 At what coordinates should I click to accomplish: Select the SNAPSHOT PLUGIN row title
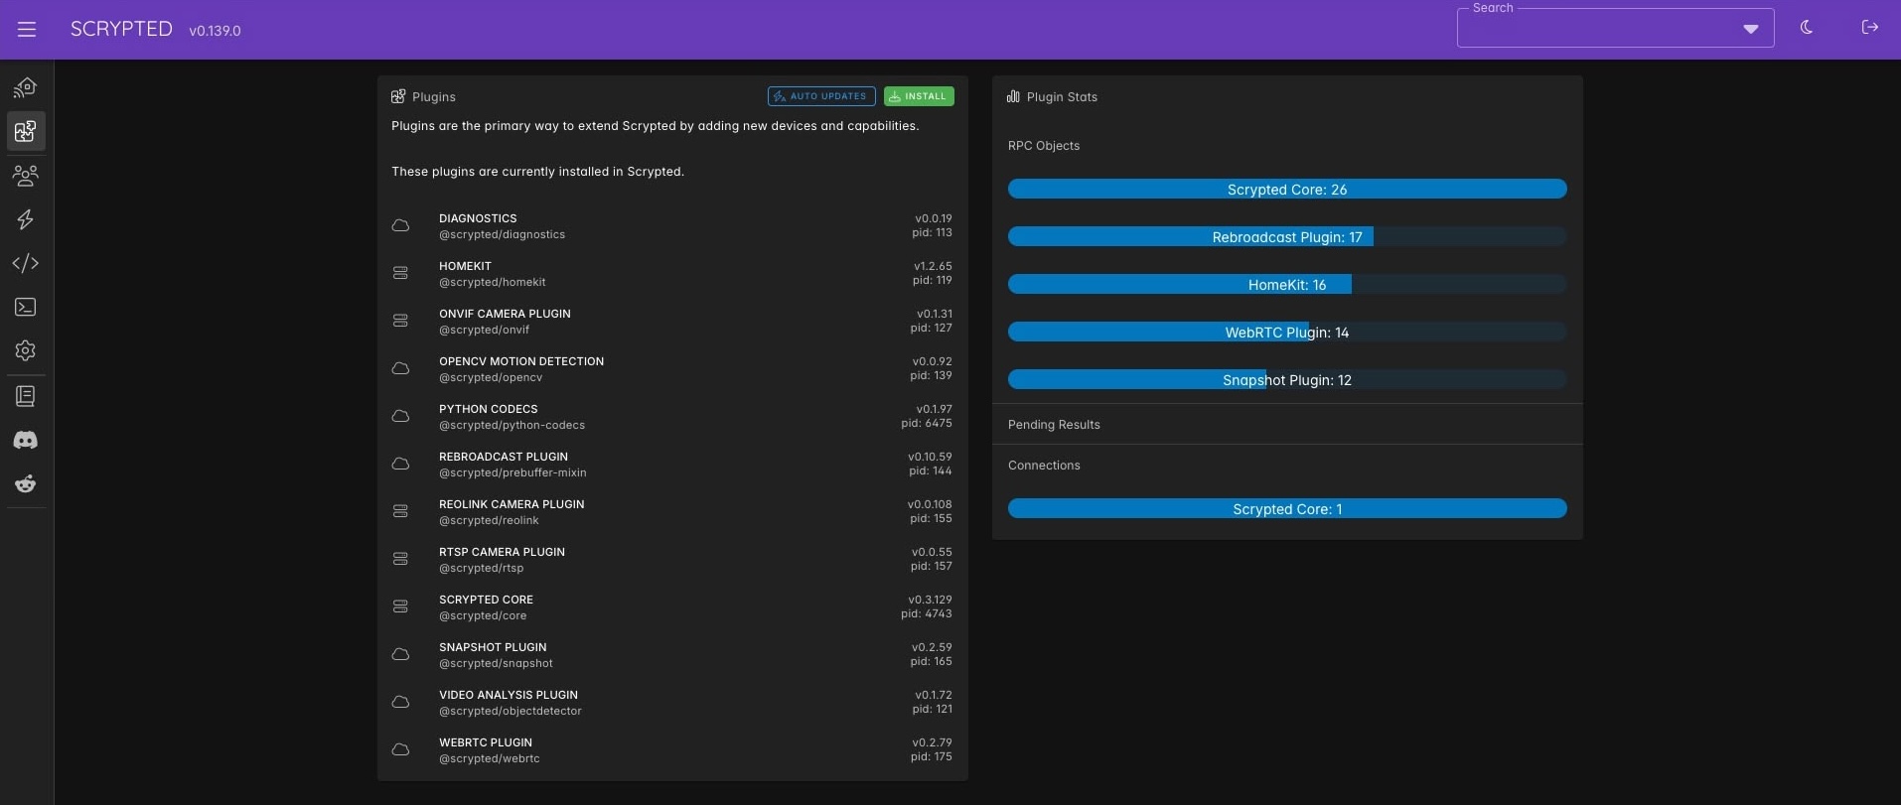493,647
